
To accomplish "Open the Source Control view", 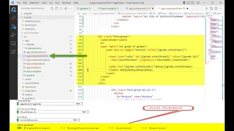I will pos(14,27).
